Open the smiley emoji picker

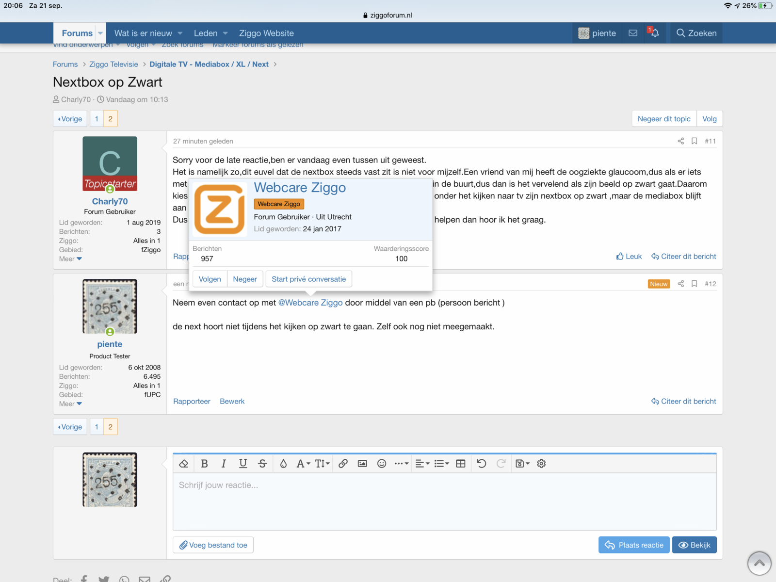pyautogui.click(x=382, y=464)
